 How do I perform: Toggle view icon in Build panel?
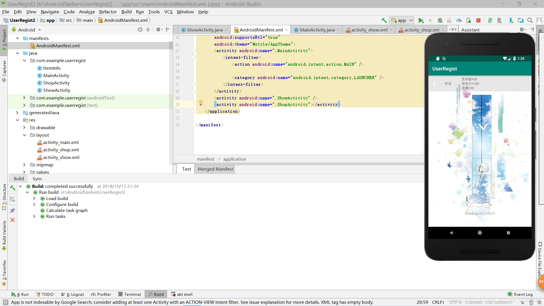pos(12,199)
